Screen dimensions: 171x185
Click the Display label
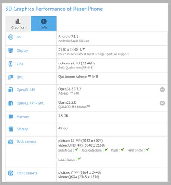click(22, 51)
